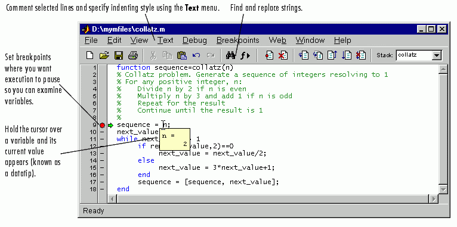457x227 pixels.
Task: Click comment 'Multiply n by 3 and add 1'
Action: pos(190,96)
